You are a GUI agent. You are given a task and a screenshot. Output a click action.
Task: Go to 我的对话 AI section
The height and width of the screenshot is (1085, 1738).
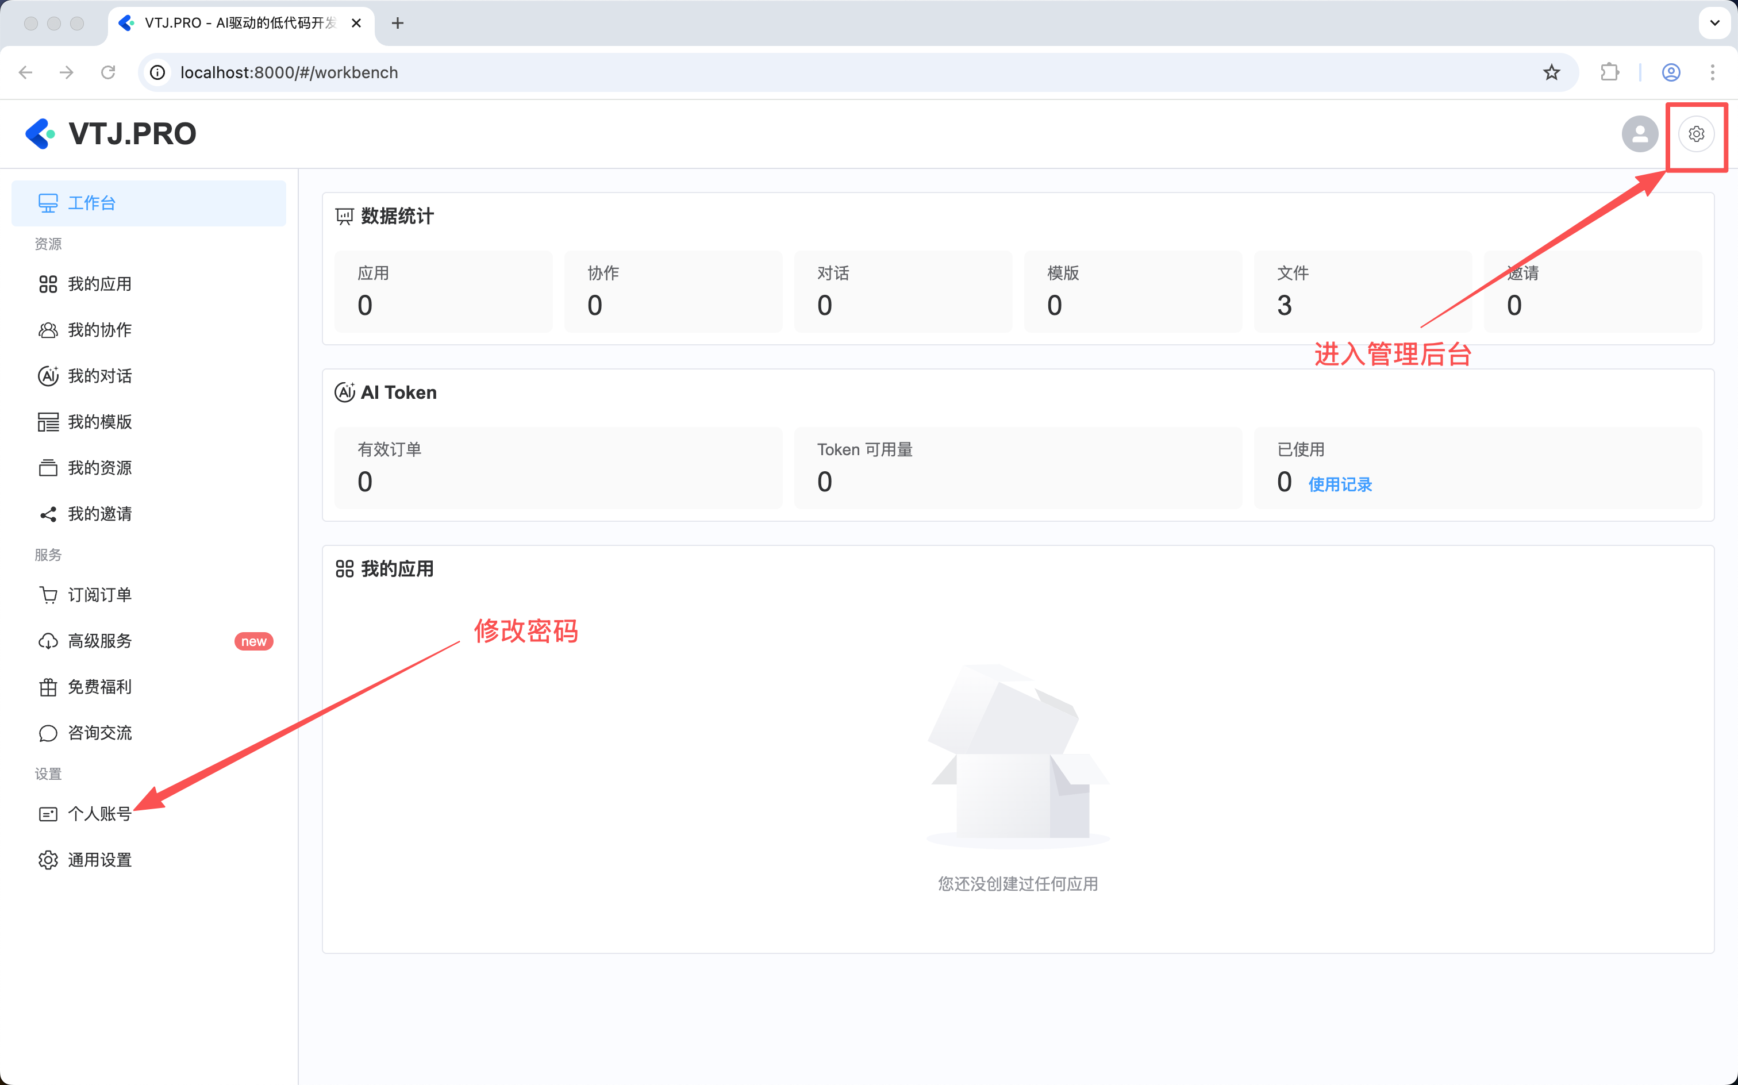[x=99, y=376]
